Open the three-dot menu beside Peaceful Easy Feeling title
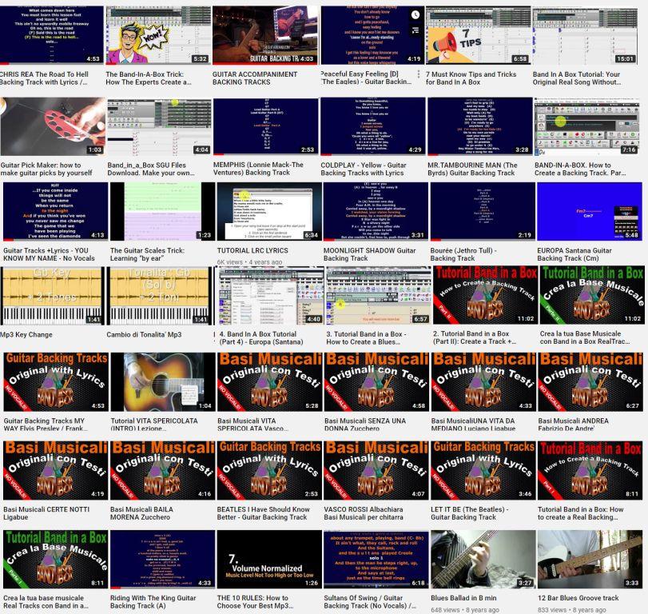 (x=419, y=74)
